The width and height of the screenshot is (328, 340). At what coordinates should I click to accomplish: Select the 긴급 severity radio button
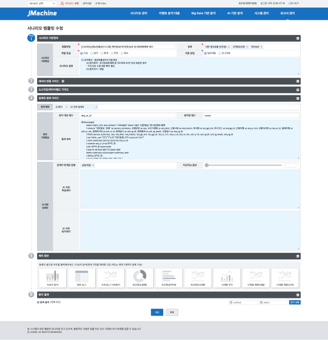click(82, 53)
